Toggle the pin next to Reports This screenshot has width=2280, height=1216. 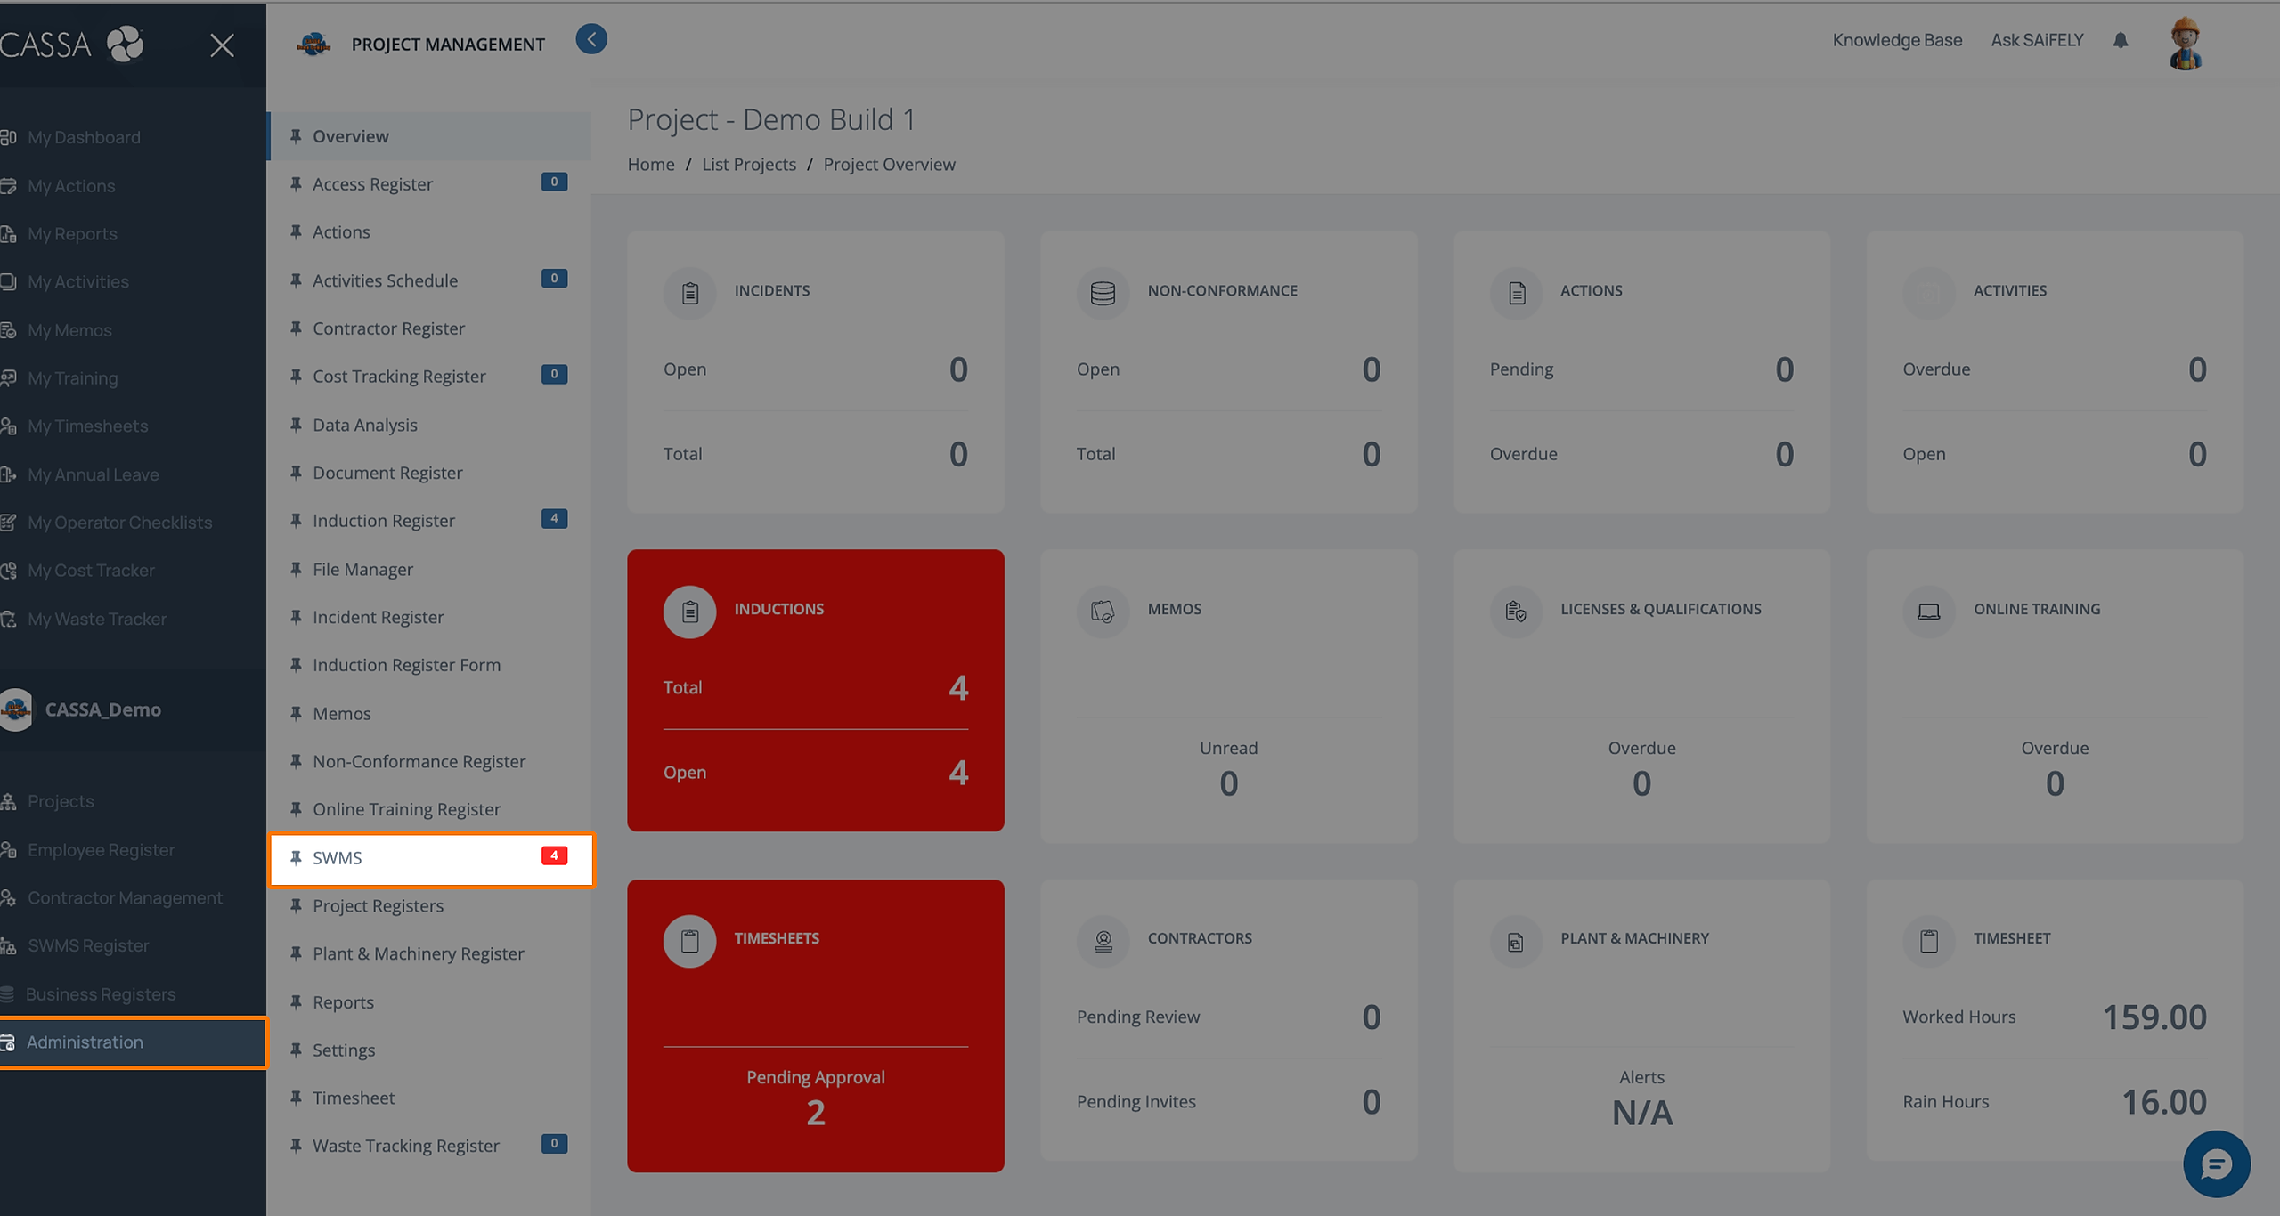click(x=296, y=1002)
